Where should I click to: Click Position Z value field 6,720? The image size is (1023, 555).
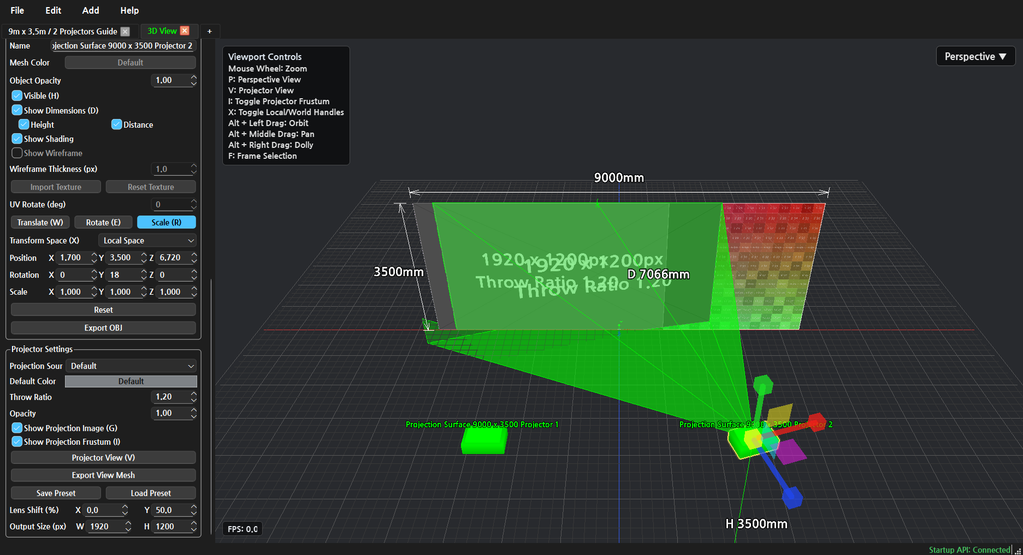coord(174,258)
